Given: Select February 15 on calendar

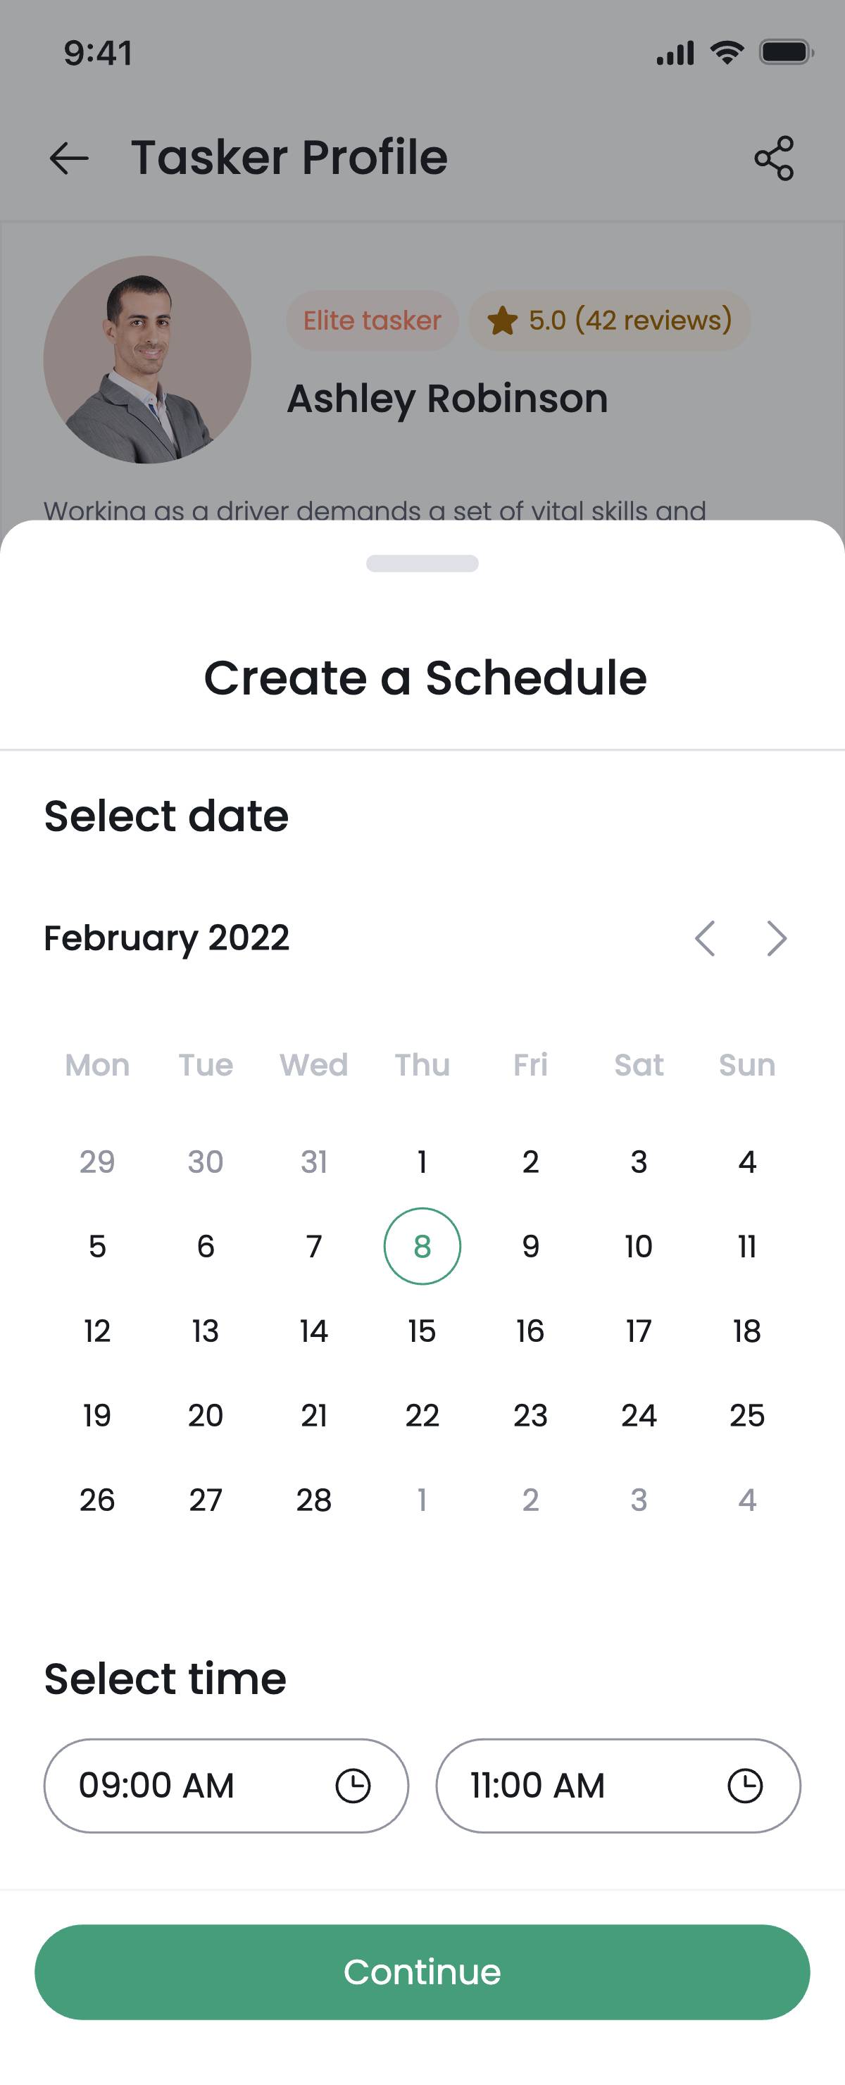Looking at the screenshot, I should pyautogui.click(x=422, y=1331).
